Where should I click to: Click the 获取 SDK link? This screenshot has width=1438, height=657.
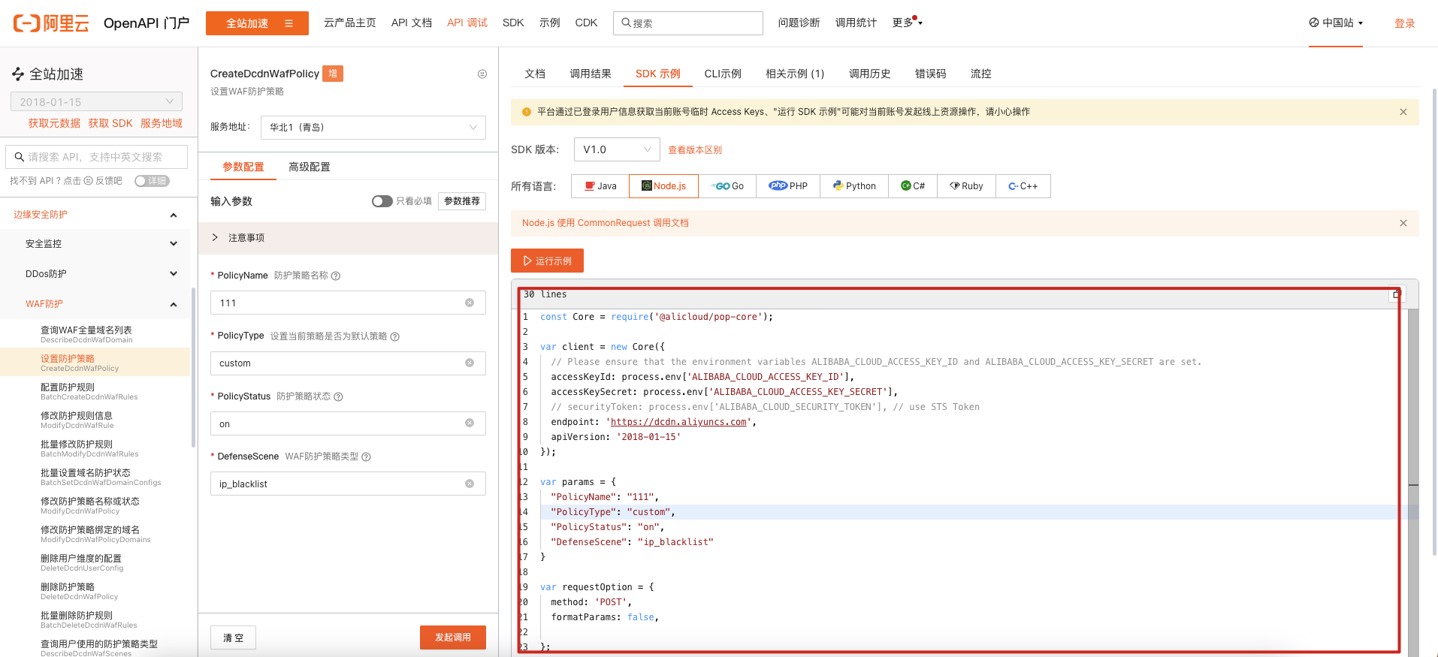click(x=110, y=123)
